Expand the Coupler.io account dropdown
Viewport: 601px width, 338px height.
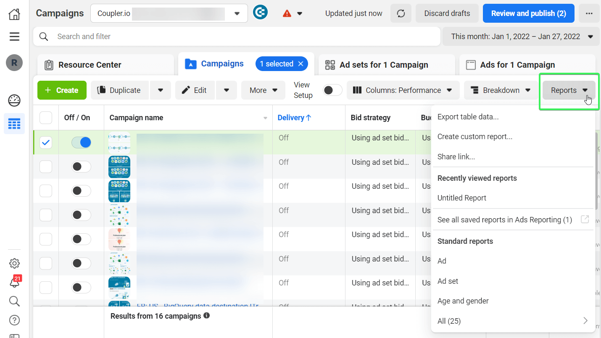[x=169, y=13]
